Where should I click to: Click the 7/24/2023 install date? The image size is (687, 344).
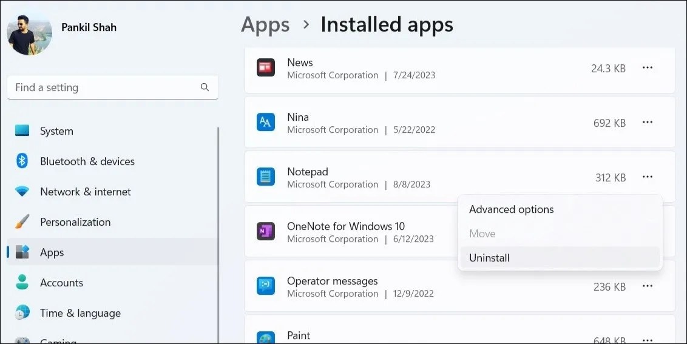pyautogui.click(x=414, y=75)
